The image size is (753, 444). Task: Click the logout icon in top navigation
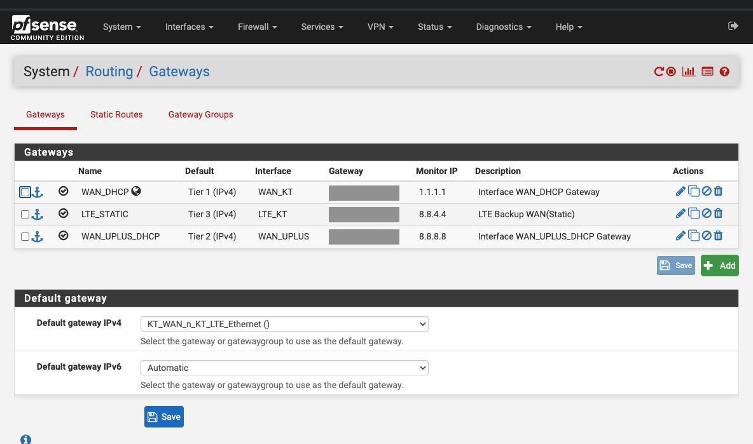(x=733, y=26)
